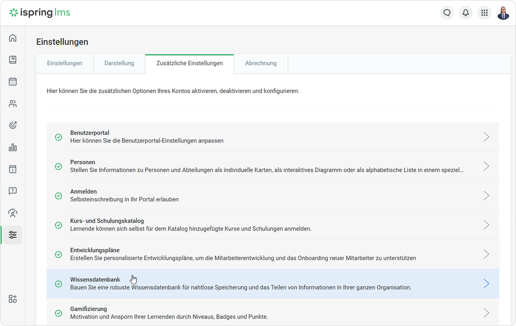Open the courses book icon in sidebar

[13, 60]
